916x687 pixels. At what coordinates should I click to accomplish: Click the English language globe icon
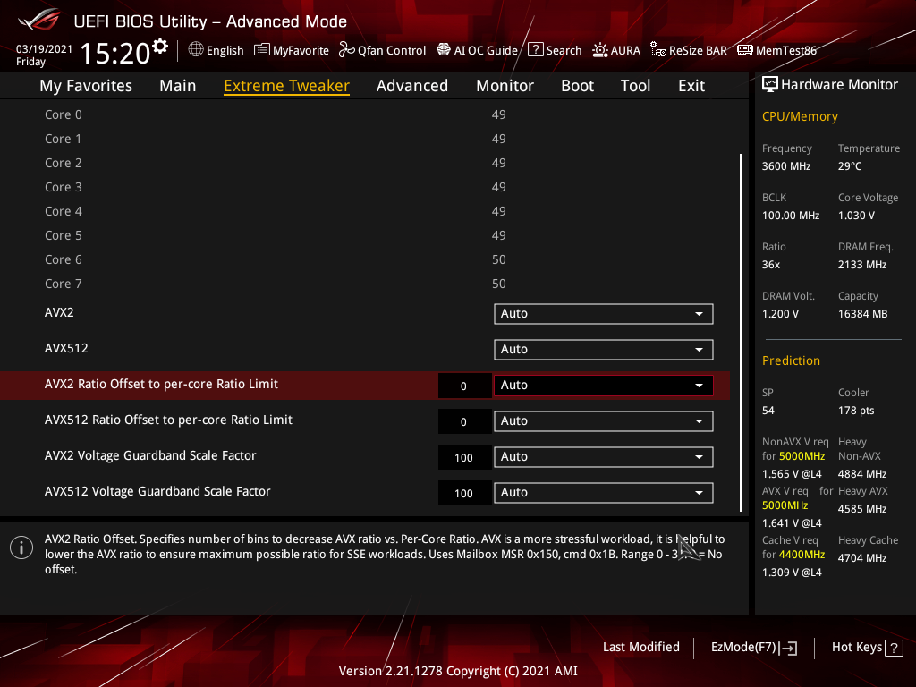point(196,50)
